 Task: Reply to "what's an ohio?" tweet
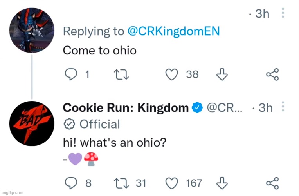click(71, 183)
